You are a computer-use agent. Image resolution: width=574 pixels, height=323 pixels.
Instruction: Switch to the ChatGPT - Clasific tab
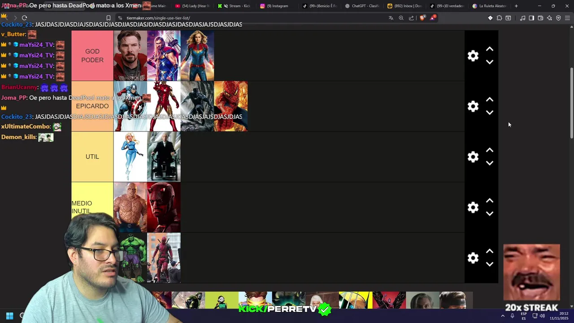(x=361, y=6)
